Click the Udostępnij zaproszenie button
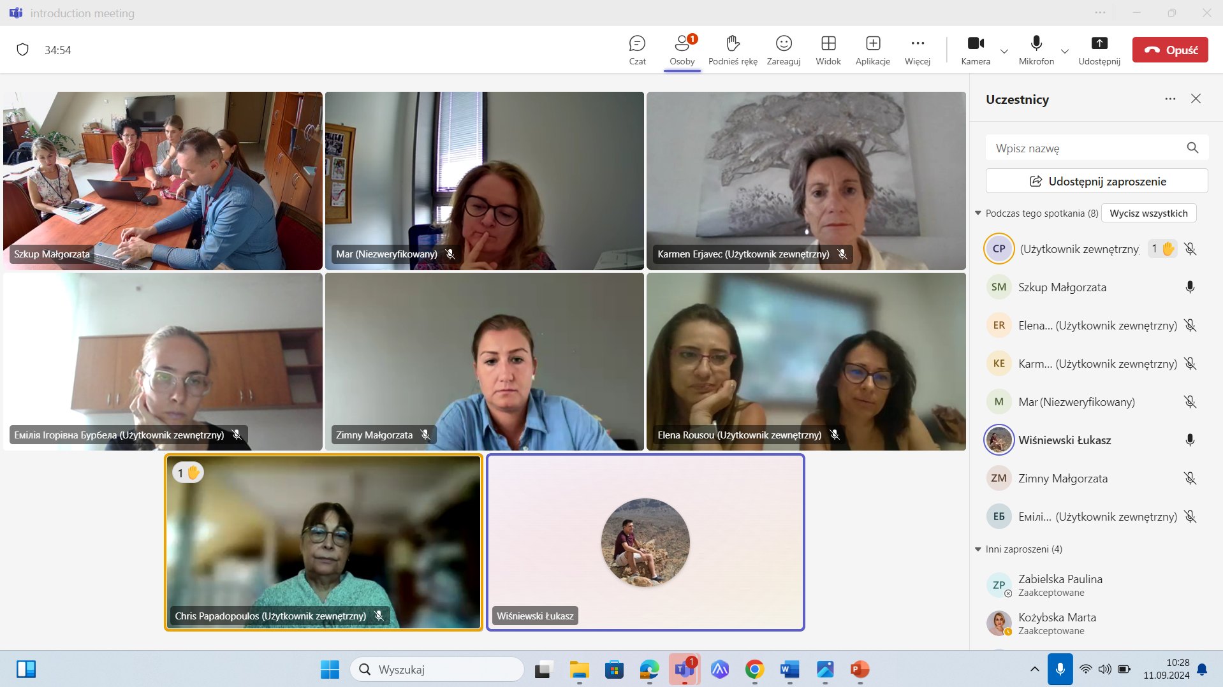The width and height of the screenshot is (1223, 687). click(x=1096, y=181)
